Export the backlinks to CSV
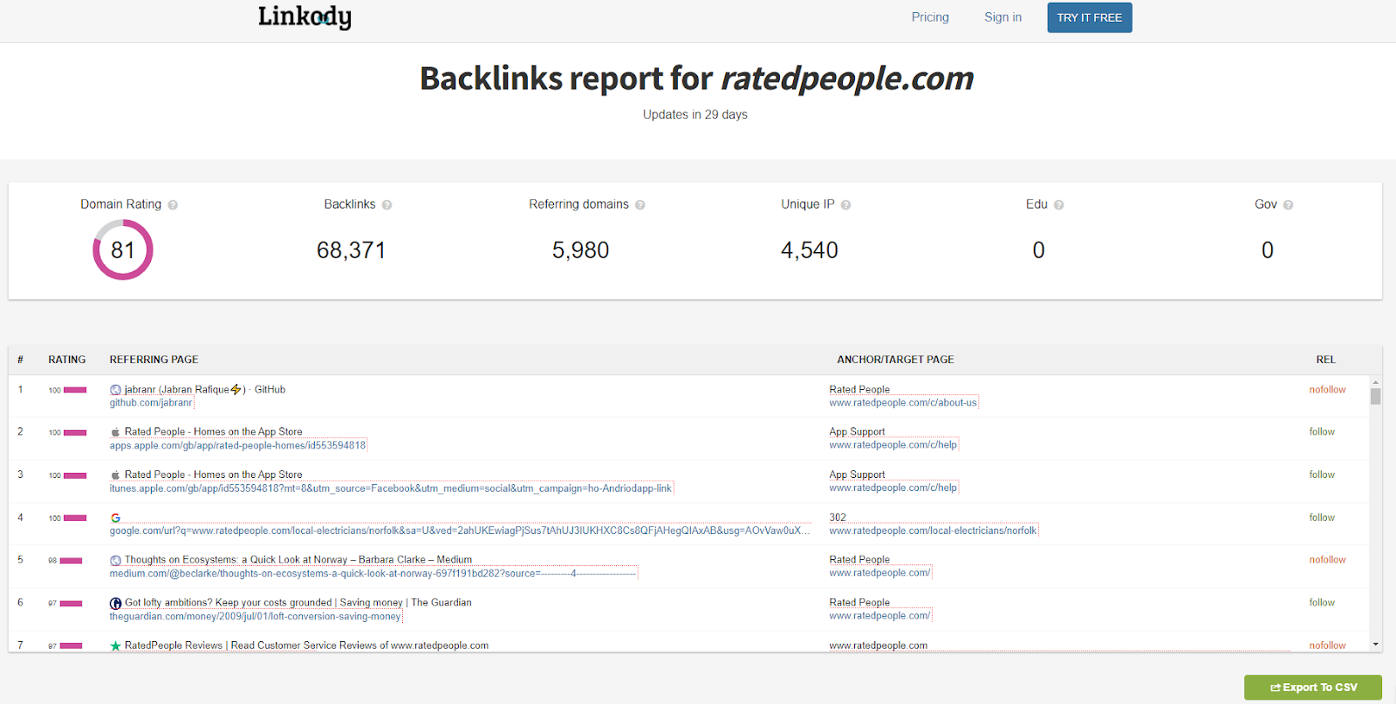1396x704 pixels. (1313, 687)
